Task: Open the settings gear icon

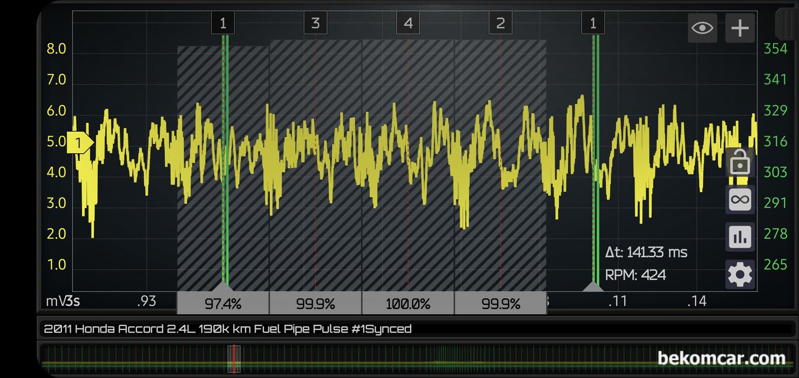Action: pos(739,275)
